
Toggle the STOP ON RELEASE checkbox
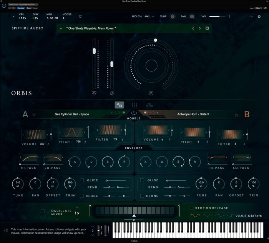coord(191,208)
